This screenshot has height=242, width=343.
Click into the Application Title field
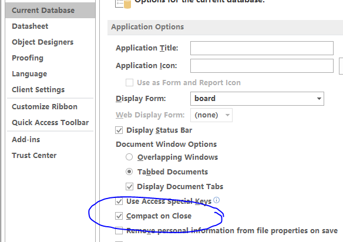point(261,48)
